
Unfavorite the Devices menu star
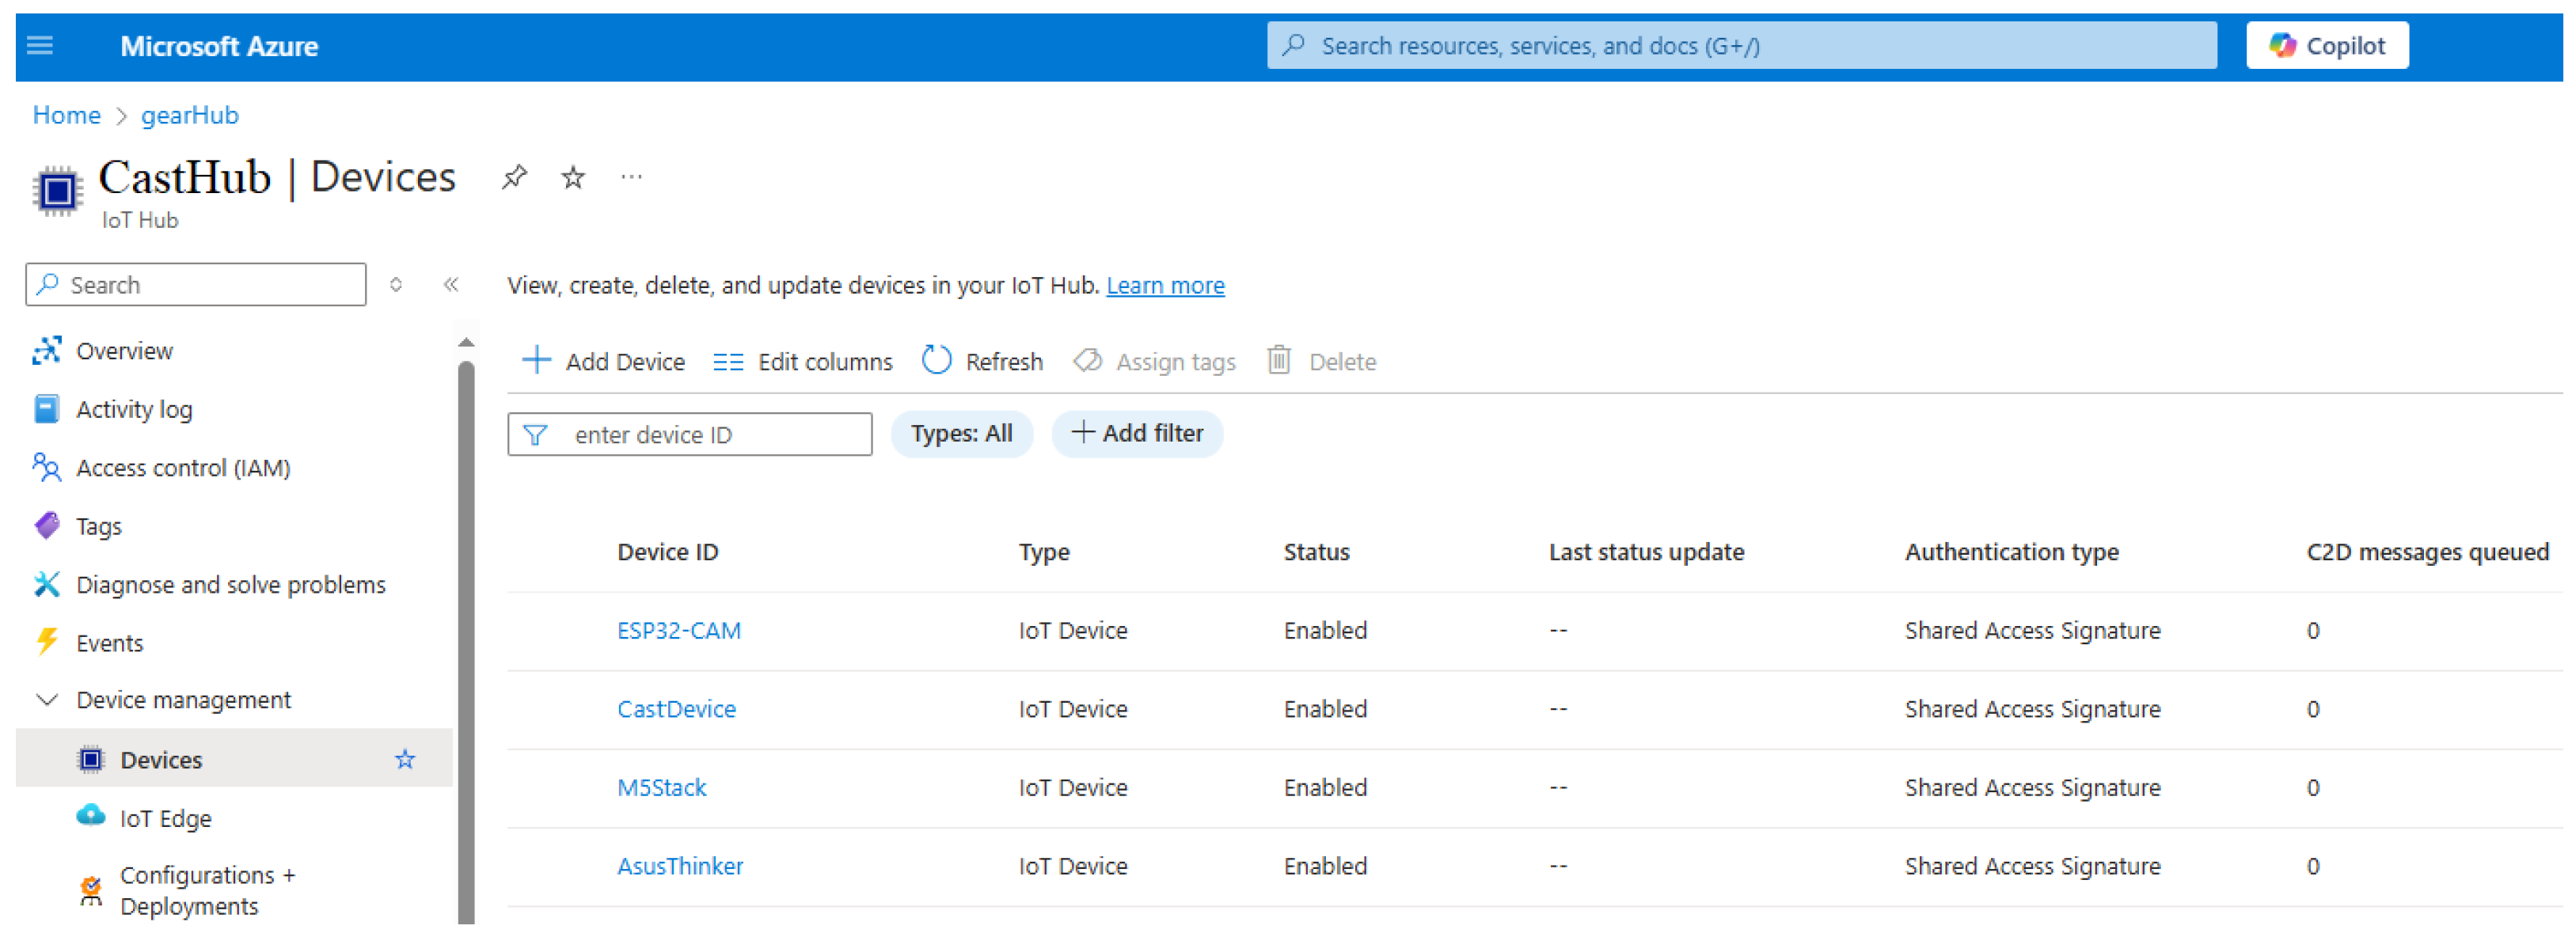pyautogui.click(x=405, y=760)
